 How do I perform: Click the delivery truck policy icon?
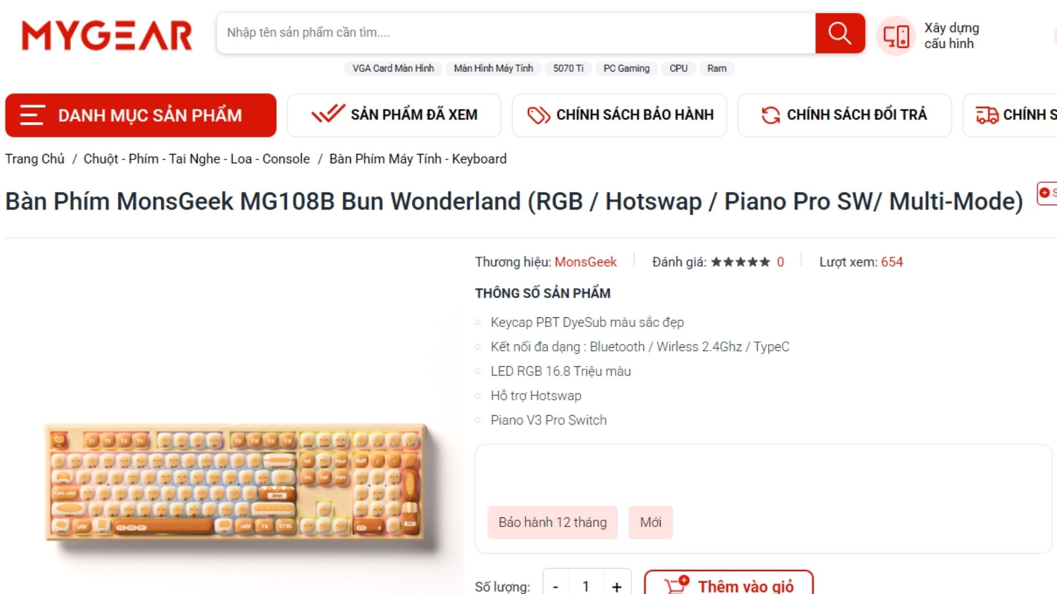pos(987,115)
